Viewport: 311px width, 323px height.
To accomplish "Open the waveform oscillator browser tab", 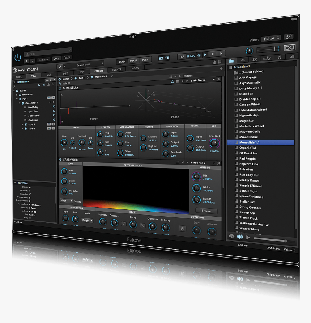I will pyautogui.click(x=243, y=60).
